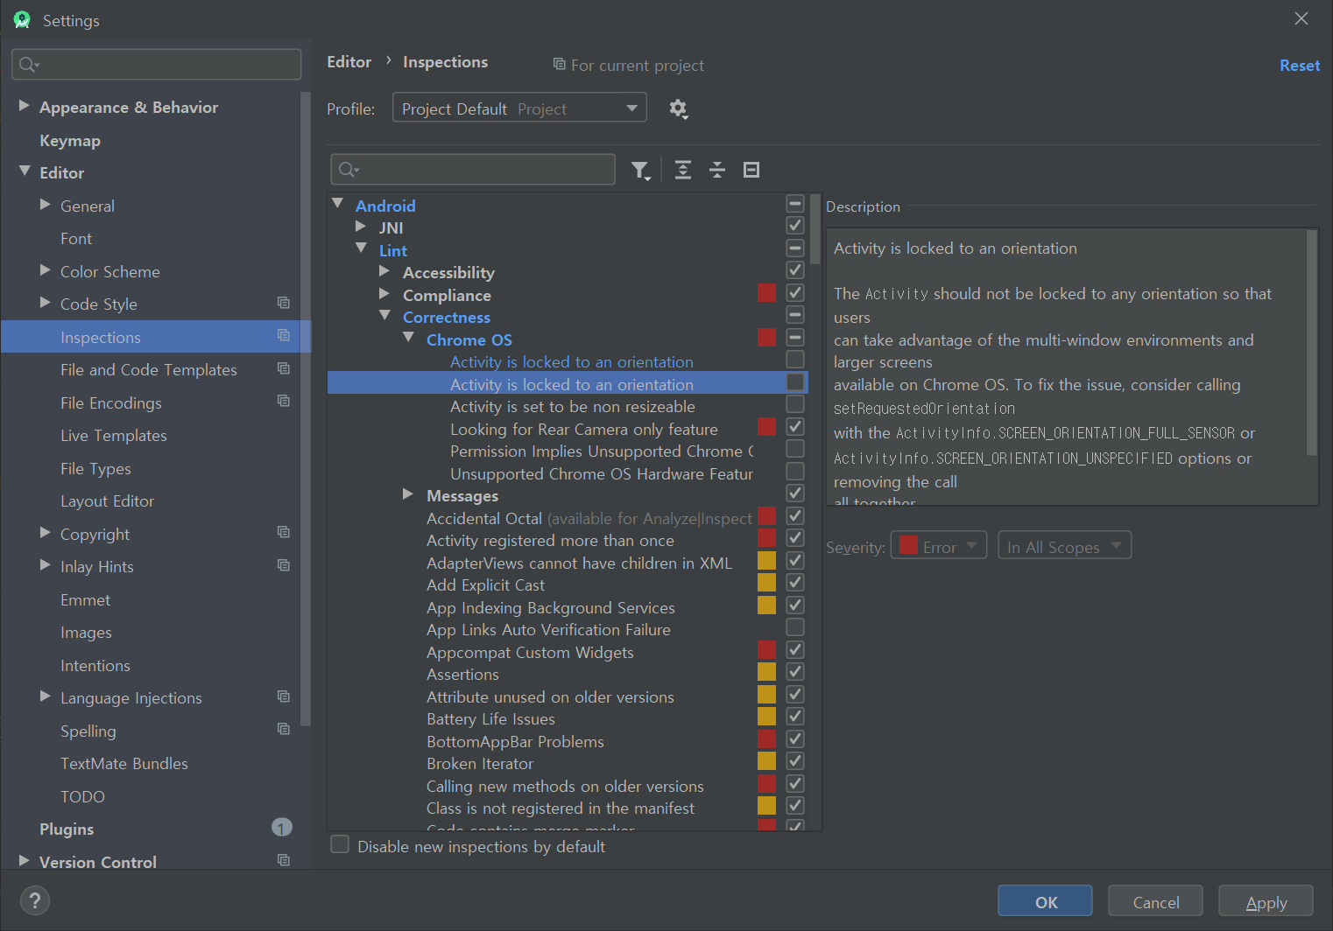
Task: Click the Collapse All tree icon
Action: pos(717,170)
